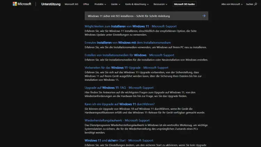The width and height of the screenshot is (261, 147).
Task: Open Erneutes Installieren von Windows link
Action: (x=127, y=42)
